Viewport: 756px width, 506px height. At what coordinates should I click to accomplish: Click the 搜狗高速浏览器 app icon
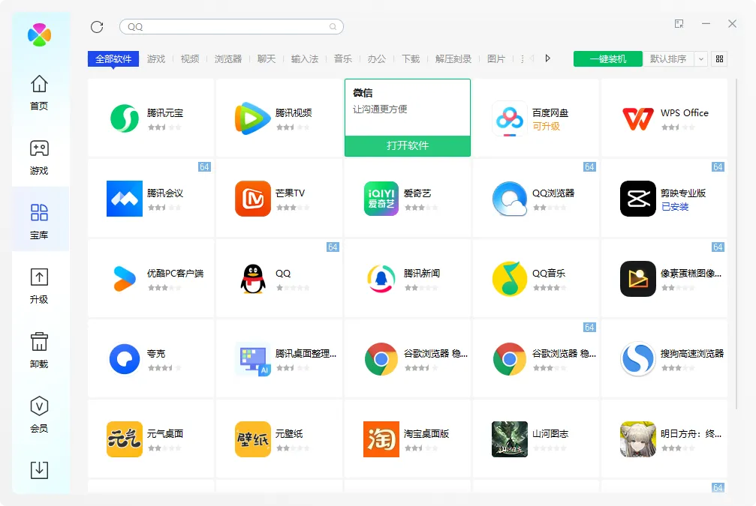(x=638, y=358)
